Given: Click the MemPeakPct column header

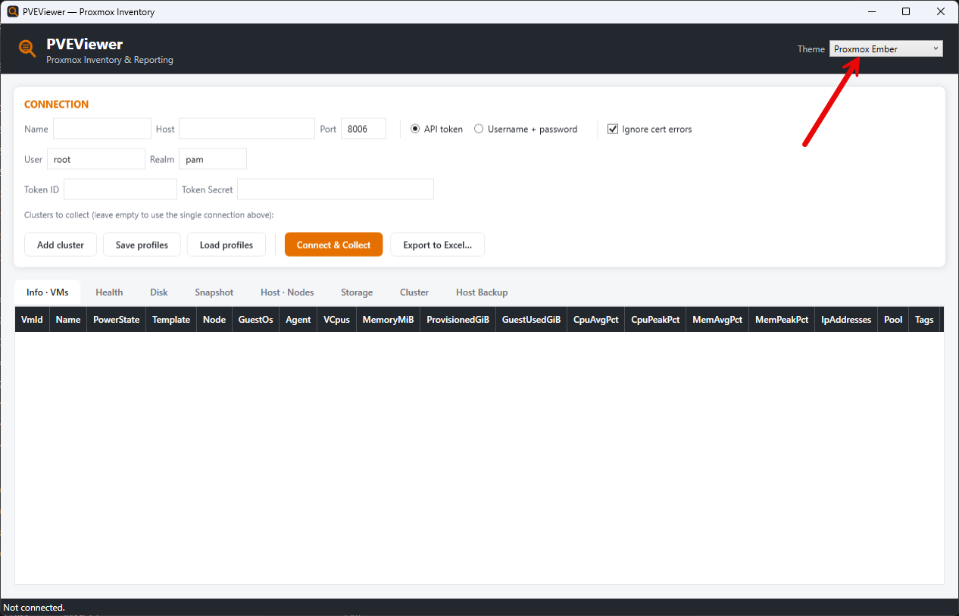Looking at the screenshot, I should [x=783, y=320].
